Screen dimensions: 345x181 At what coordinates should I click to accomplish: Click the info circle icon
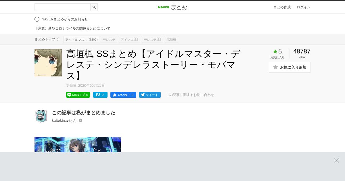point(37,19)
